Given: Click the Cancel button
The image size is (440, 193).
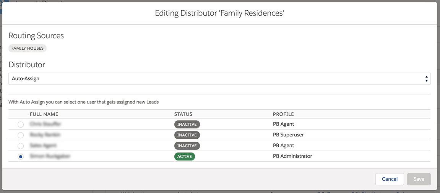Looking at the screenshot, I should click(390, 179).
